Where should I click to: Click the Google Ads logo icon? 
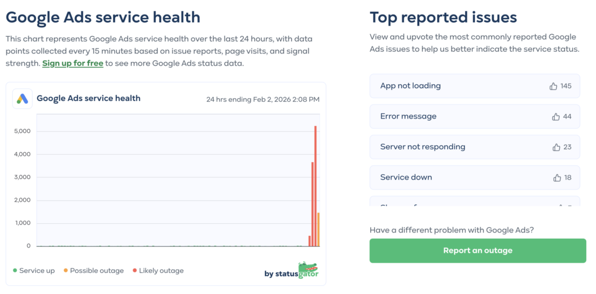(23, 99)
